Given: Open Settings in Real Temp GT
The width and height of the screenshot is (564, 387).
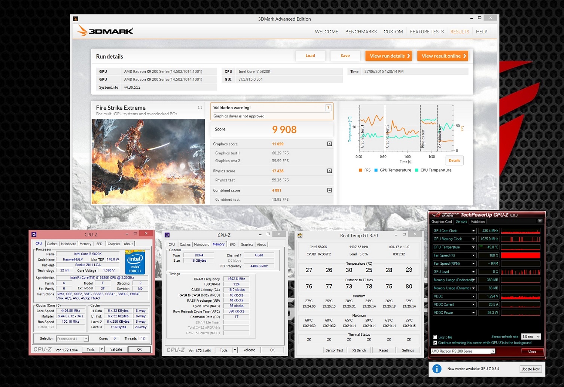Looking at the screenshot, I should pos(408,350).
